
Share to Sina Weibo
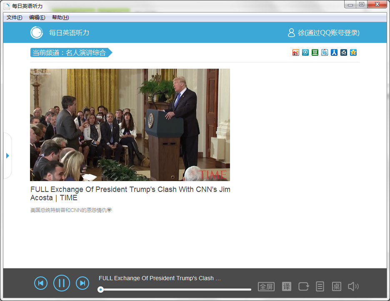[296, 52]
